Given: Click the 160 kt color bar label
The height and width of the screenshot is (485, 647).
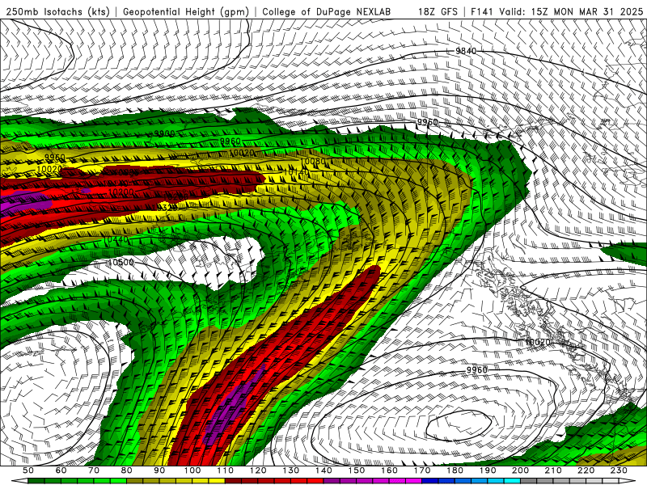Looking at the screenshot, I should (x=390, y=470).
